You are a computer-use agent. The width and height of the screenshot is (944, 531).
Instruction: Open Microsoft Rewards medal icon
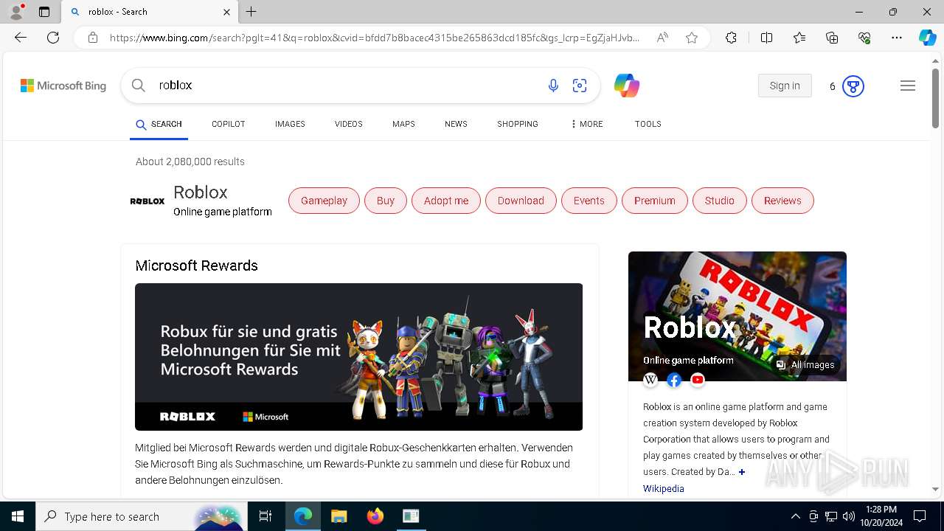point(853,86)
